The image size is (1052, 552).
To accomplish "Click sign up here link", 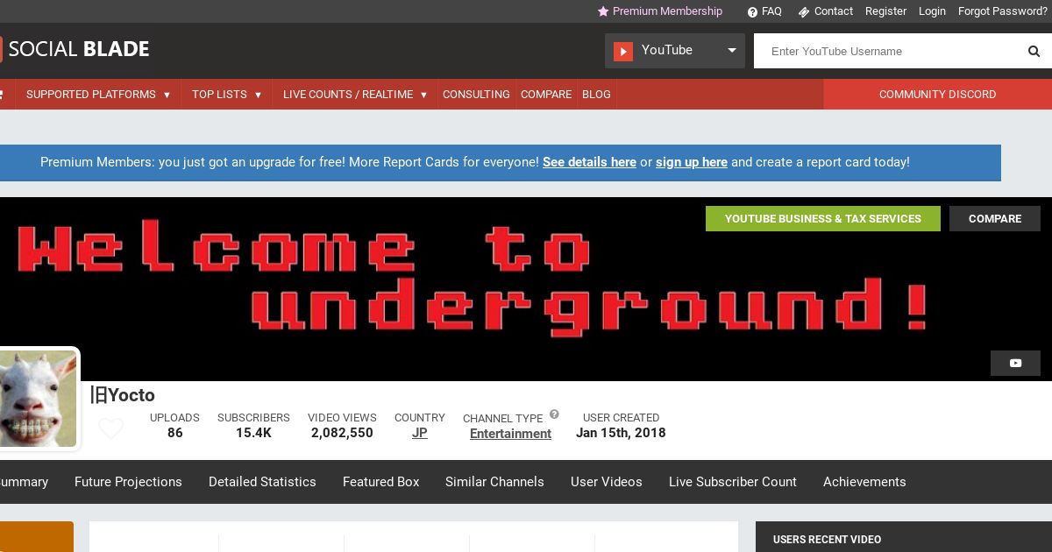I will pyautogui.click(x=692, y=162).
